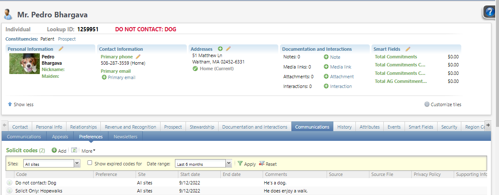The image size is (499, 195).
Task: Open the Appeals sub-tab
Action: click(60, 137)
